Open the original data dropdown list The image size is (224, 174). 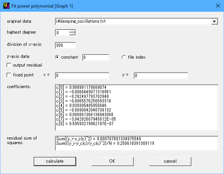click(x=214, y=22)
